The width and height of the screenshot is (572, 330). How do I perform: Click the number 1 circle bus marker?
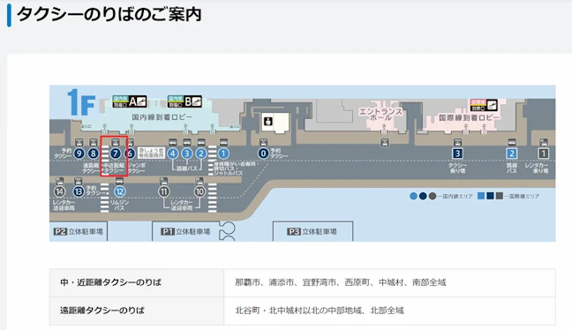(x=223, y=154)
